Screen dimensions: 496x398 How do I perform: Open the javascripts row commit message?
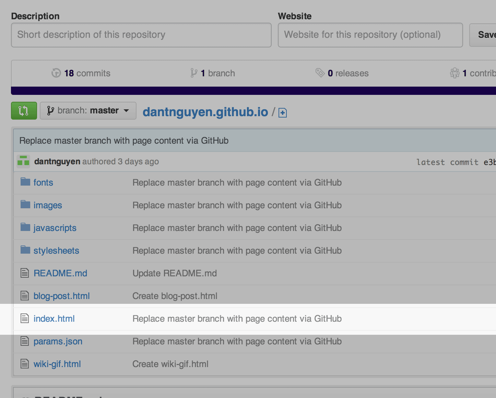click(x=237, y=228)
